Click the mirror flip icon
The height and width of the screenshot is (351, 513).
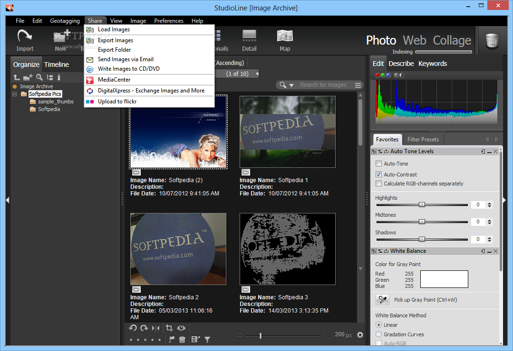(156, 328)
